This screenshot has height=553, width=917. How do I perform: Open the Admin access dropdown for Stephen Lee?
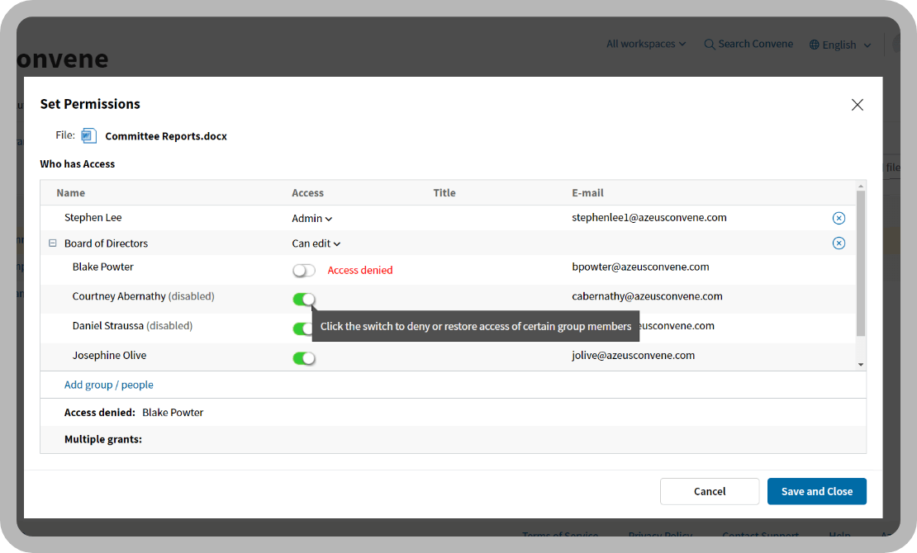coord(311,219)
